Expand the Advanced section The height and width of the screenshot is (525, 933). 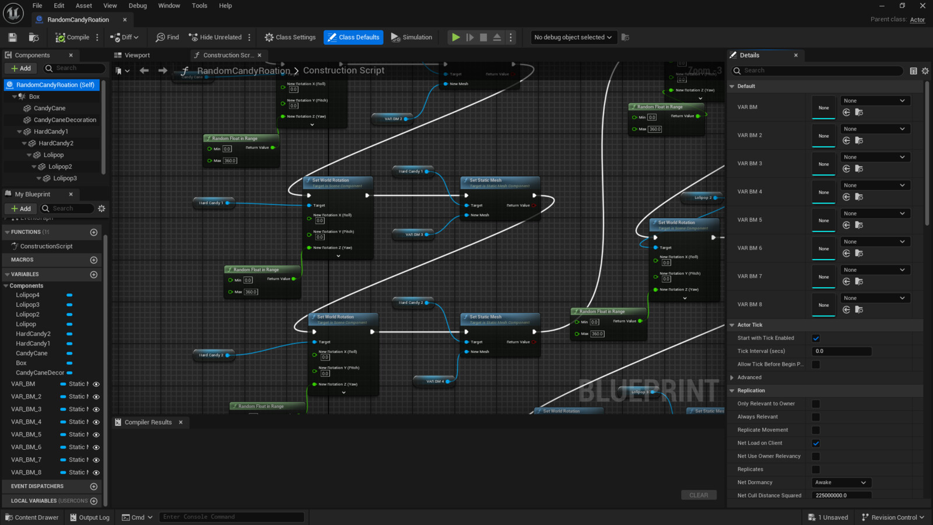click(x=732, y=377)
